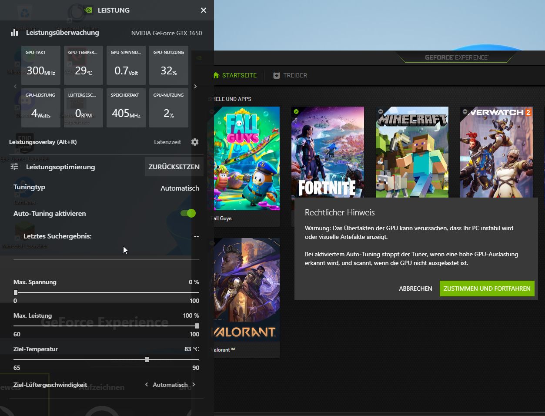Click the status badge on Minecraft tile
This screenshot has width=545, height=416.
click(x=381, y=112)
